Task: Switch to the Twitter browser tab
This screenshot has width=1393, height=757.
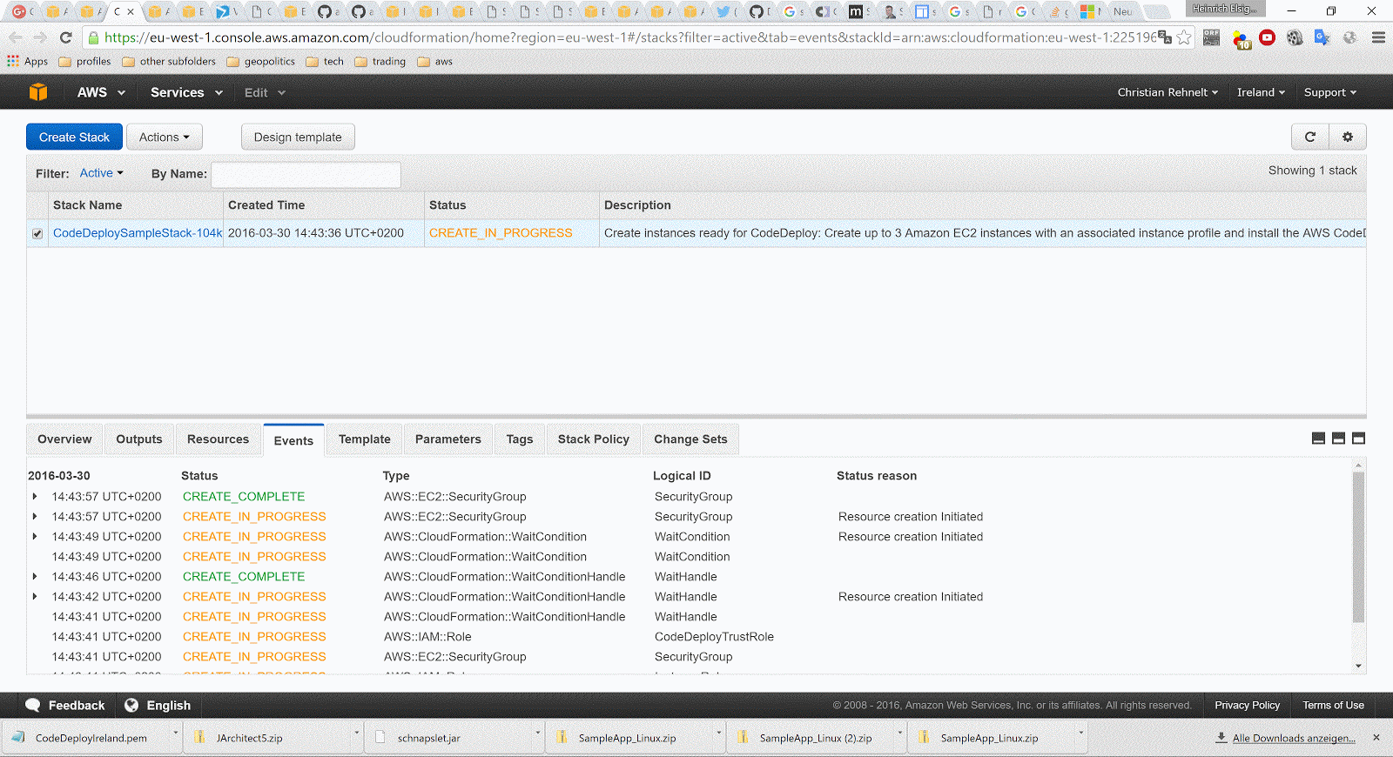Action: click(x=723, y=11)
